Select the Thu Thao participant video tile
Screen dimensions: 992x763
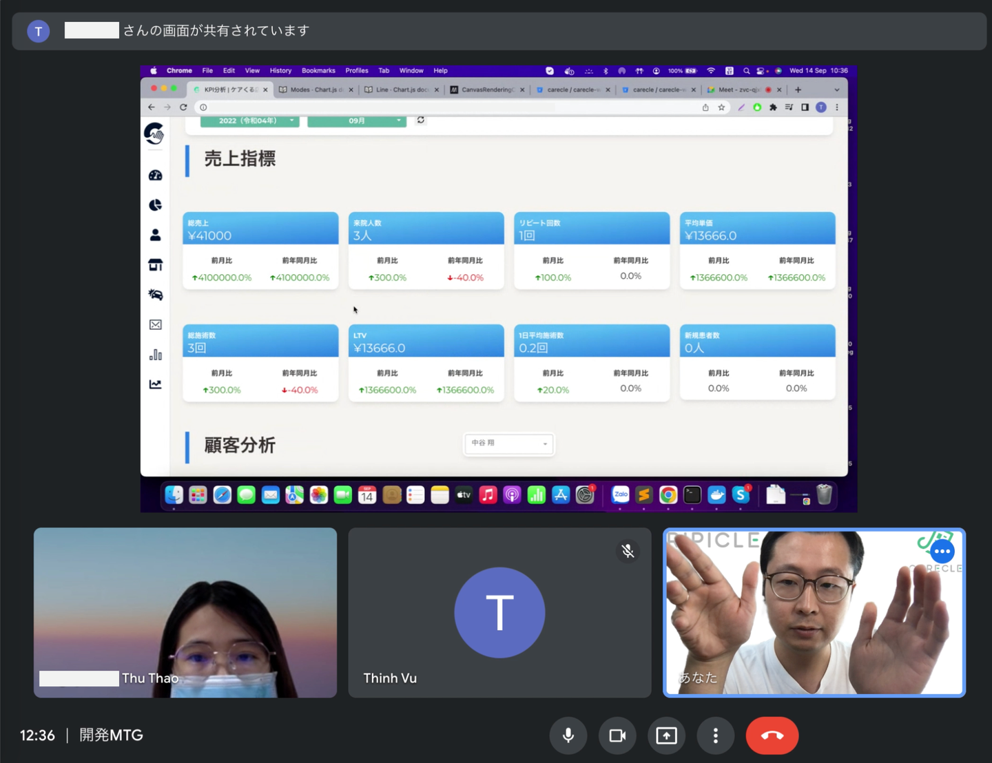[185, 613]
